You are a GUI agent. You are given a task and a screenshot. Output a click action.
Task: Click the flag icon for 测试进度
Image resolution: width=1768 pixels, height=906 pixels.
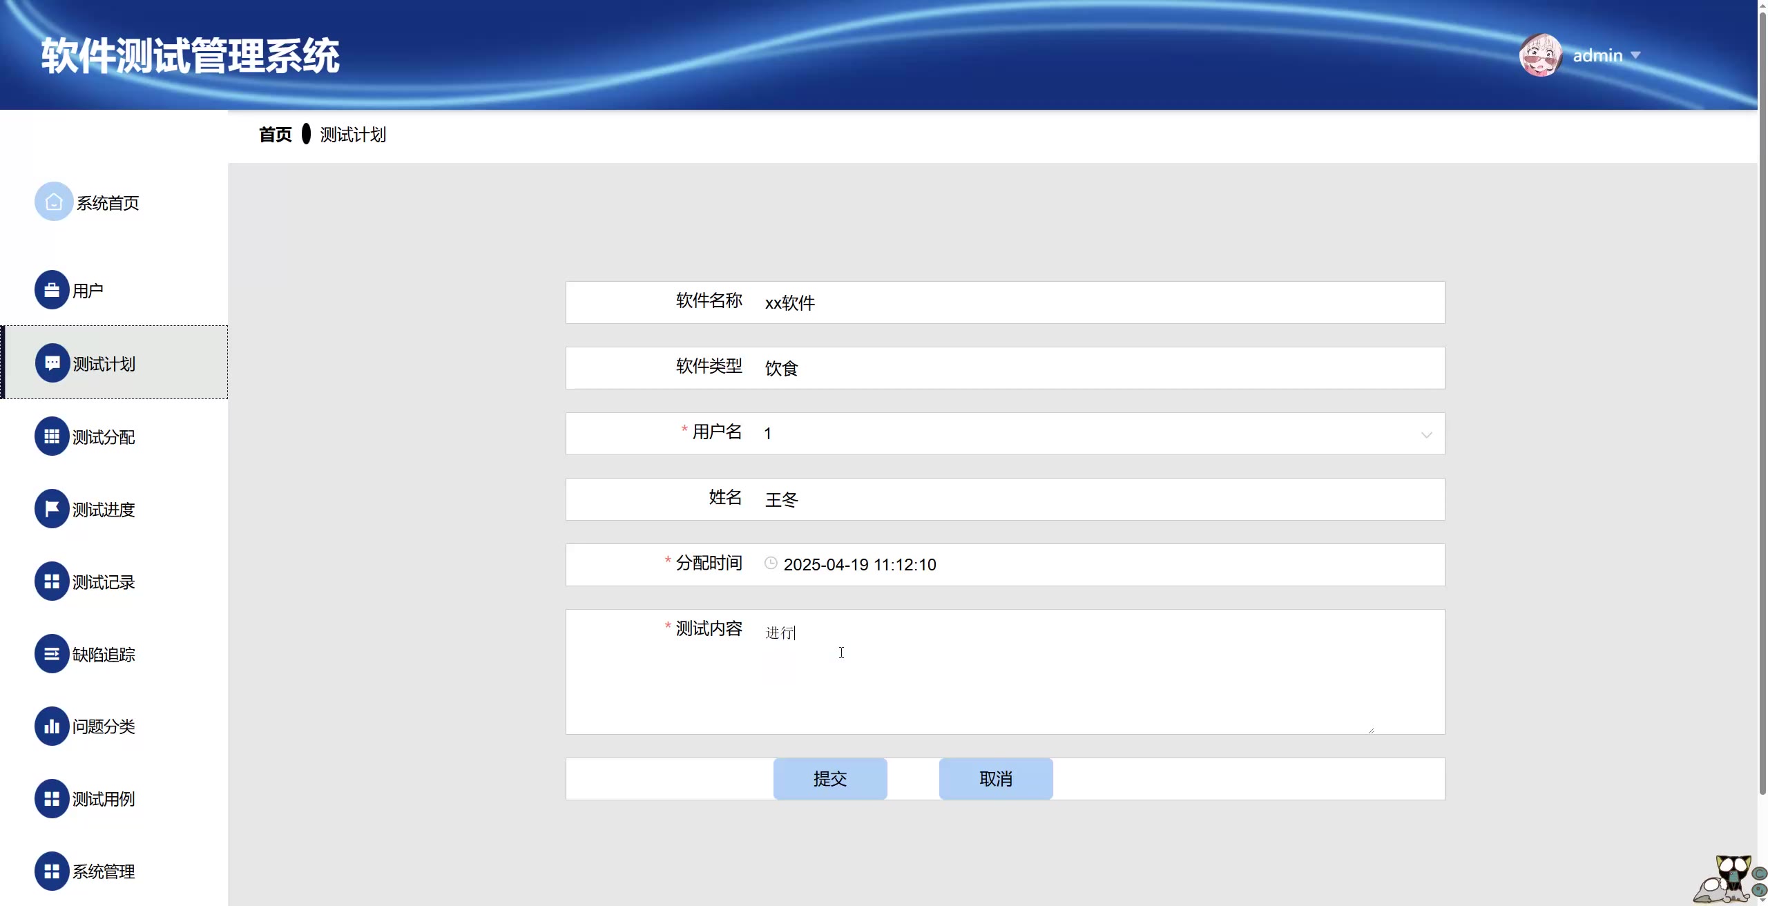pyautogui.click(x=52, y=509)
